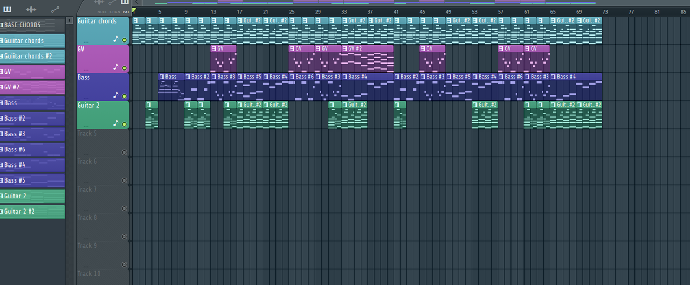Select the Bass #2 pattern in picker

pos(32,119)
